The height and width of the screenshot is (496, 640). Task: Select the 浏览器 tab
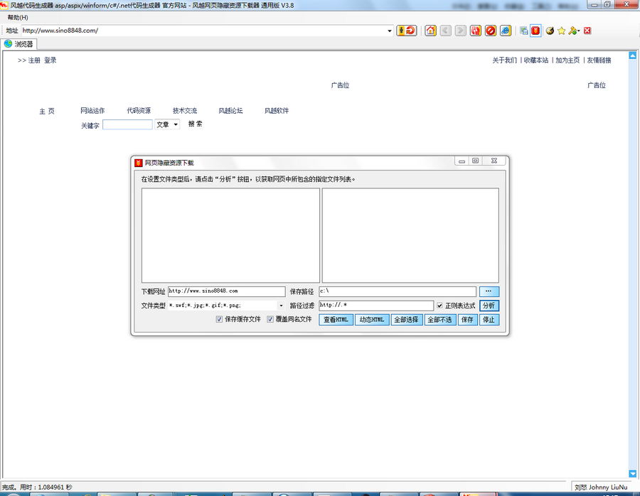19,44
